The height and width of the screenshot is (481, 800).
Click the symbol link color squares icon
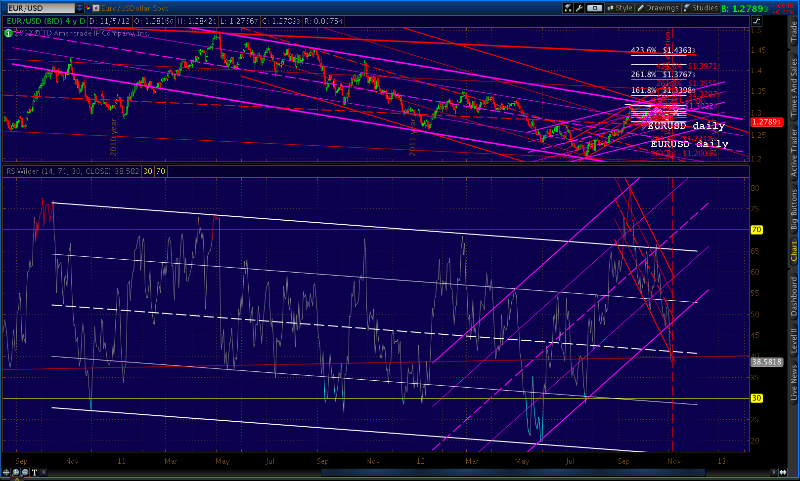pos(88,8)
